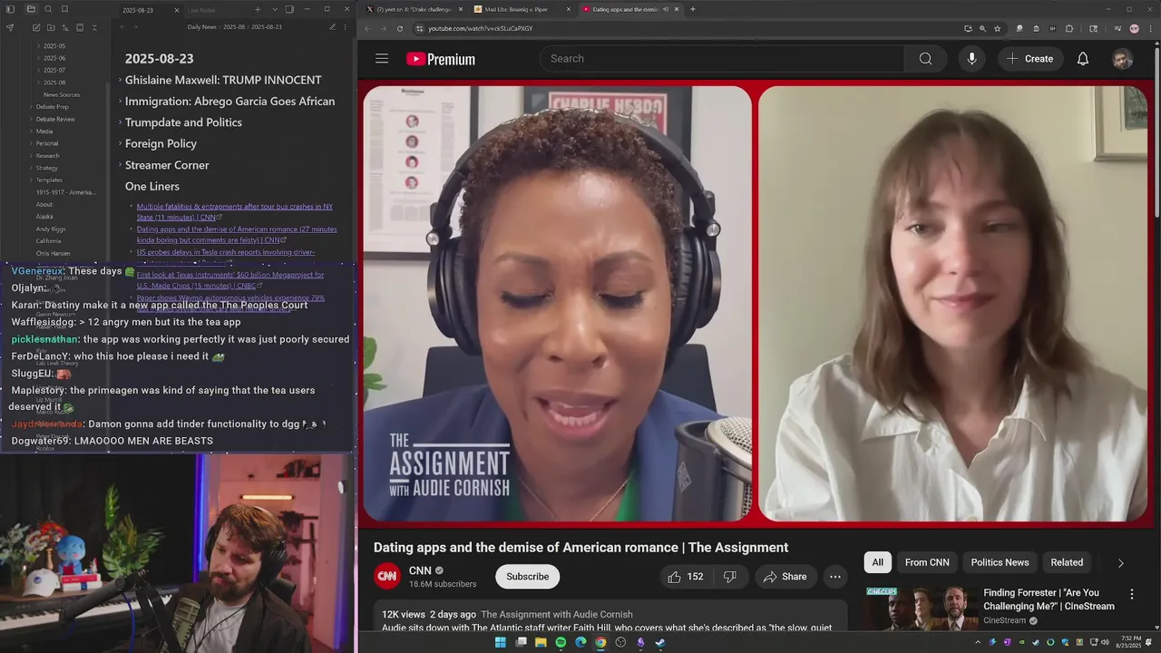The image size is (1161, 653).
Task: Go to YouTube Premium home logo
Action: pyautogui.click(x=441, y=59)
